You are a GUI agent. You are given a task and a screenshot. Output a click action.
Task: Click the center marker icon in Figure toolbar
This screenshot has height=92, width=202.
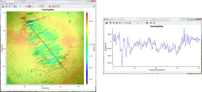38,7
